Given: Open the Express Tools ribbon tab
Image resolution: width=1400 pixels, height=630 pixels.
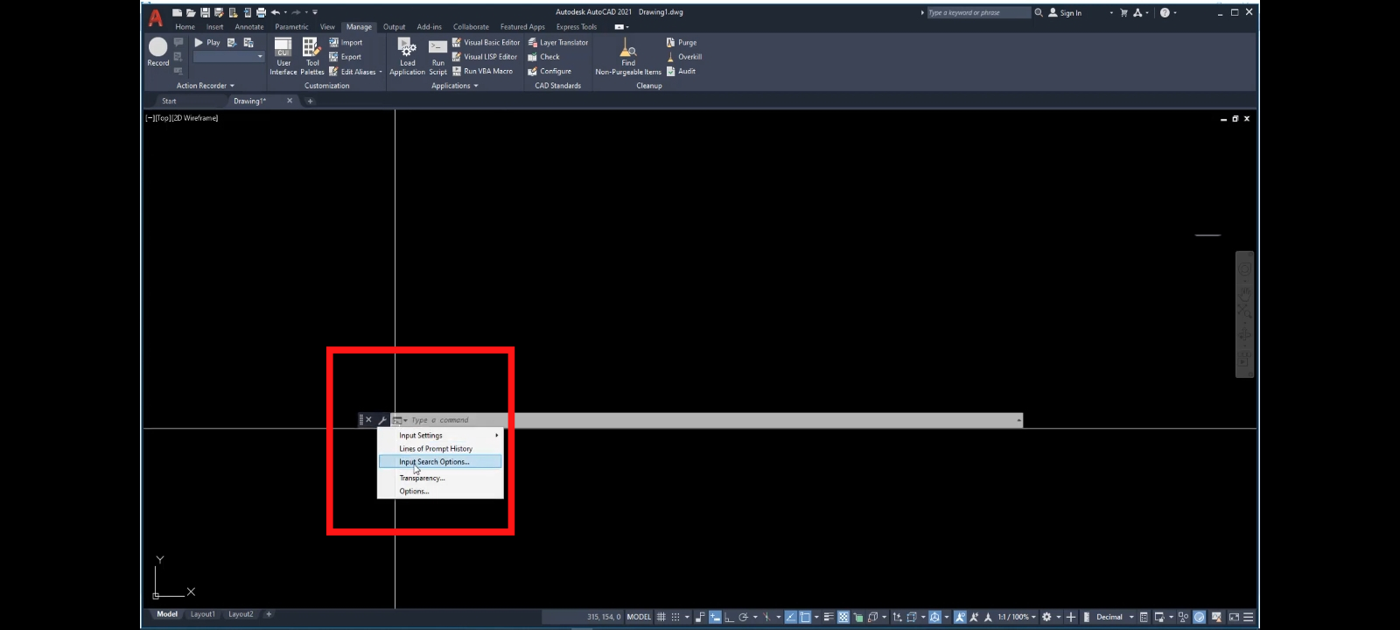Looking at the screenshot, I should click(x=577, y=26).
